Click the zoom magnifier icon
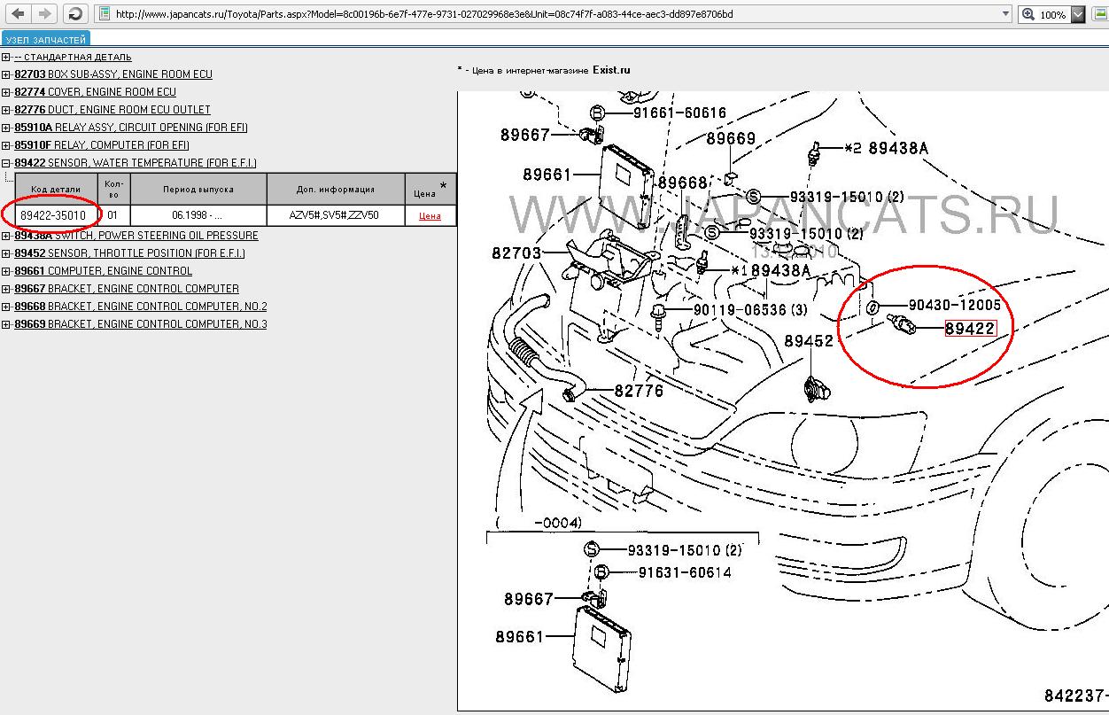 pos(1028,14)
